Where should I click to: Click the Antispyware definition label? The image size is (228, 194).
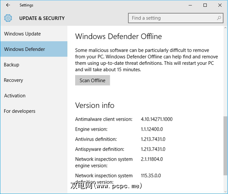100,149
